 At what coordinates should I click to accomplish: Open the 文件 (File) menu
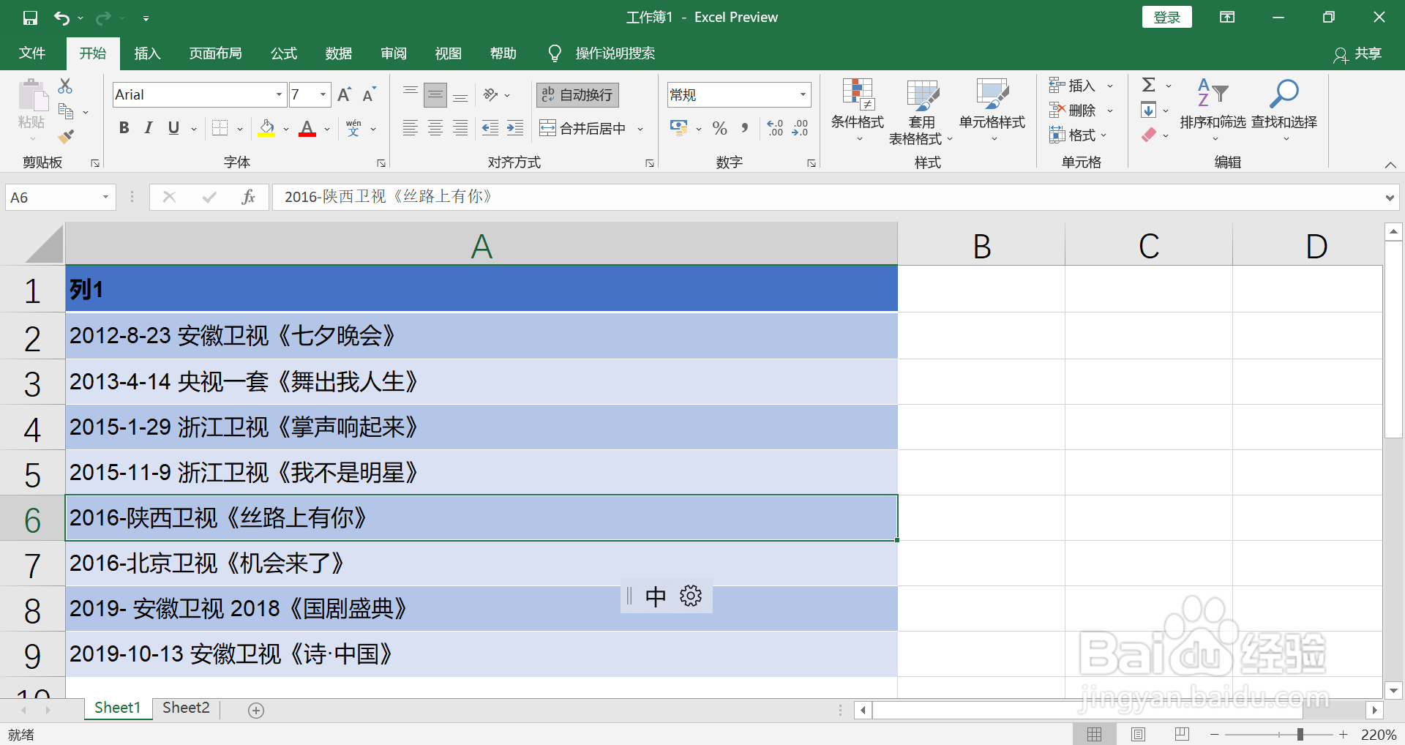click(x=32, y=53)
